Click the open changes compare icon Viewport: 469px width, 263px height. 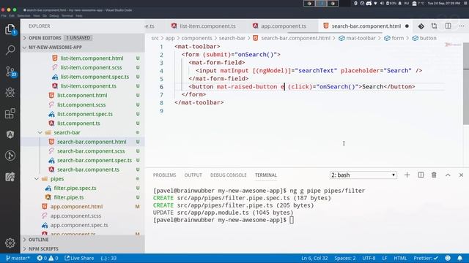[x=435, y=26]
